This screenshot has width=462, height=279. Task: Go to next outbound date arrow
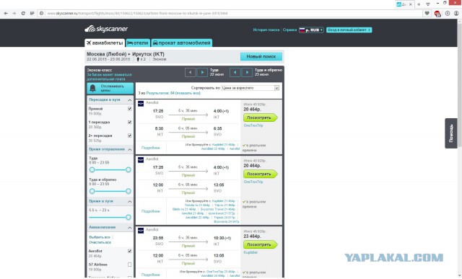coord(202,72)
